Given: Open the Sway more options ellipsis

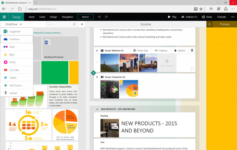Looking at the screenshot, I should (x=233, y=17).
